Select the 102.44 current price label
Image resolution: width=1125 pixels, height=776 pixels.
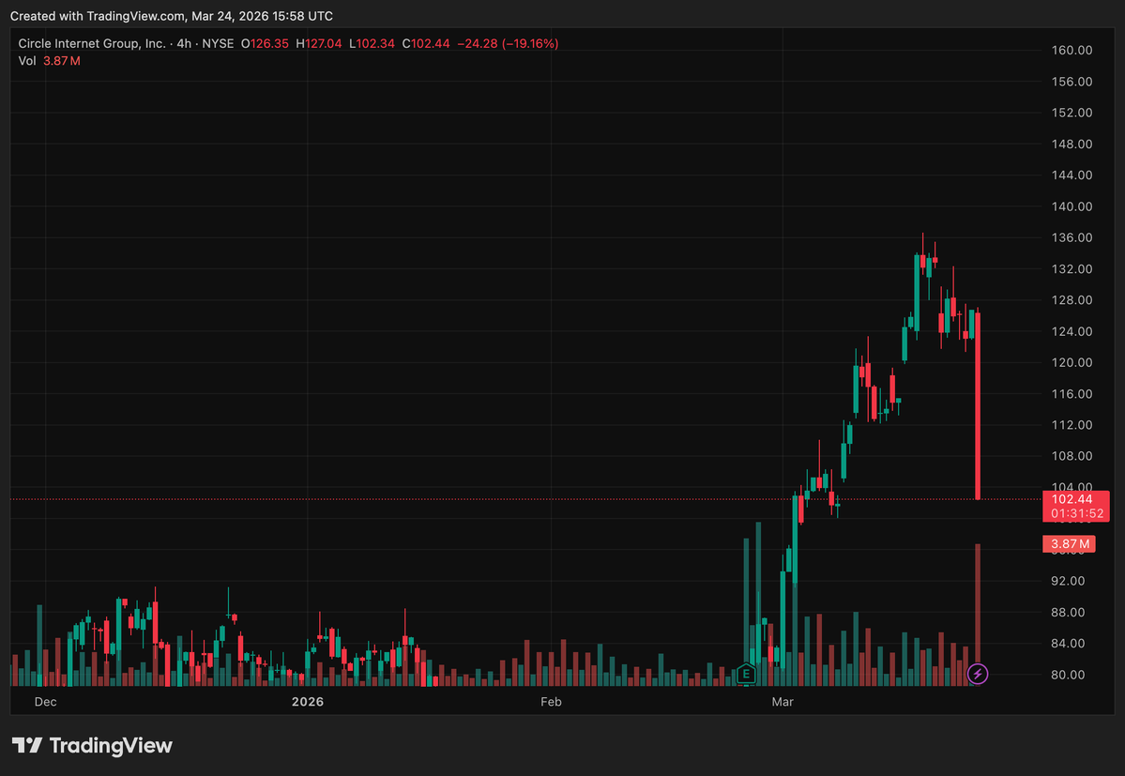pyautogui.click(x=1072, y=499)
